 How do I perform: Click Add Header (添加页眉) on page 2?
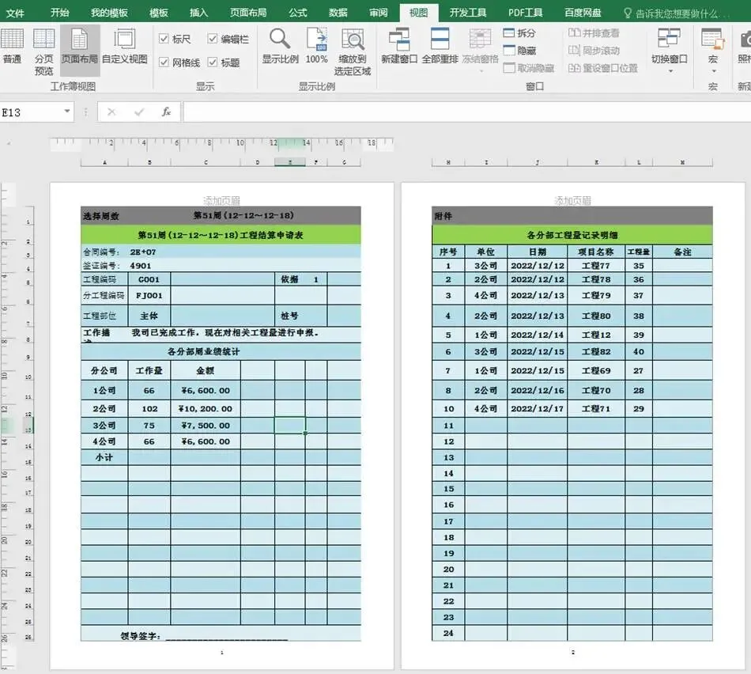tap(572, 200)
